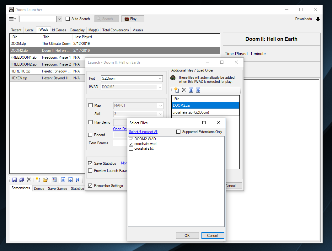Move DOOM2.zip up using the blue up-arrow icon
This screenshot has height=251, width=332.
191,90
